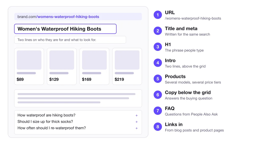
Task: Click the 'Copy below the grid' heading
Action: [188, 93]
